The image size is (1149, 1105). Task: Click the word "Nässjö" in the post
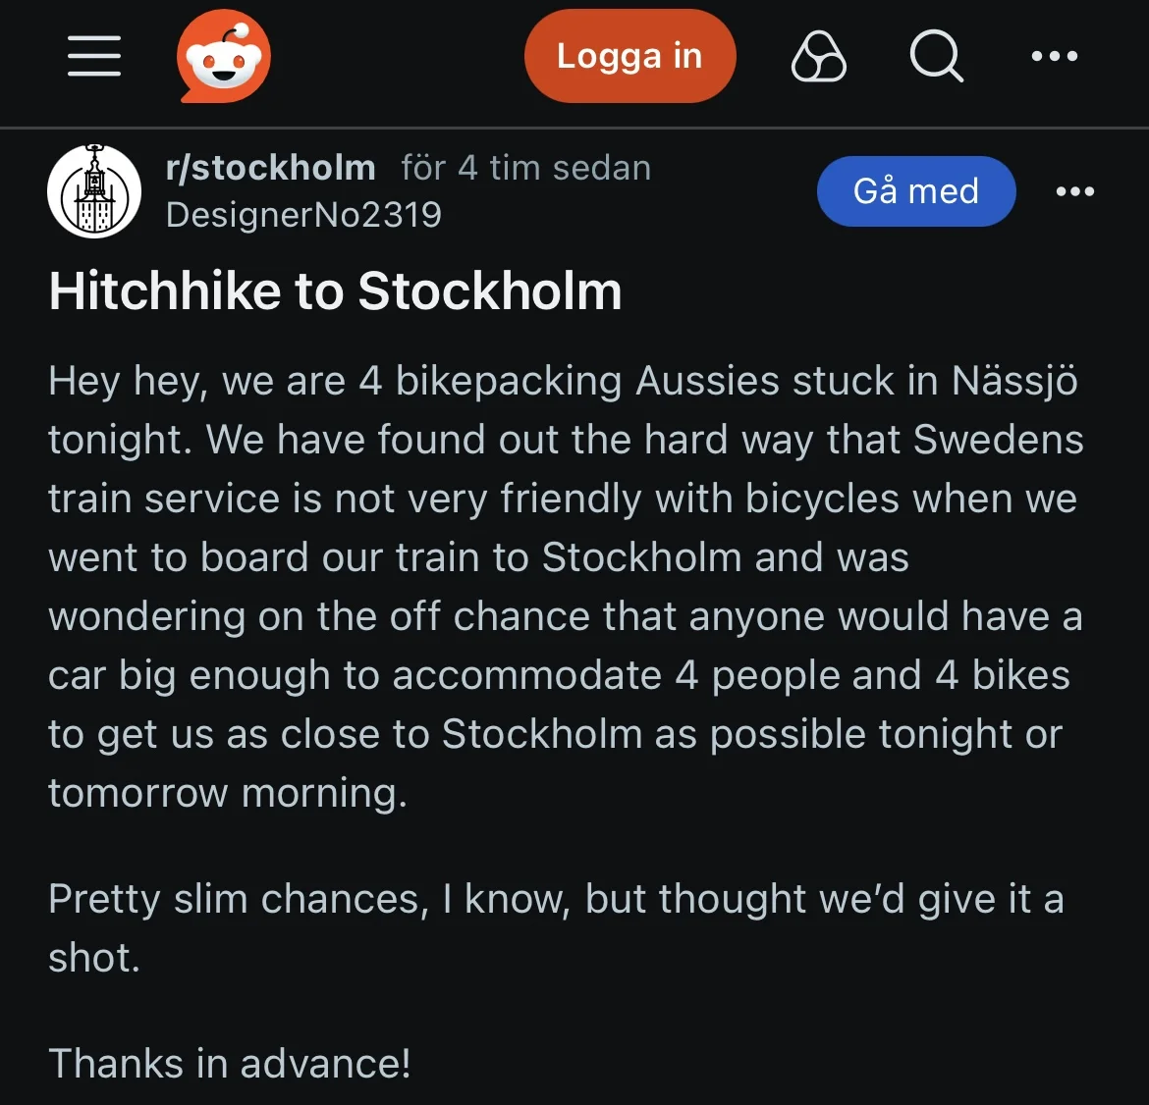click(x=1014, y=381)
